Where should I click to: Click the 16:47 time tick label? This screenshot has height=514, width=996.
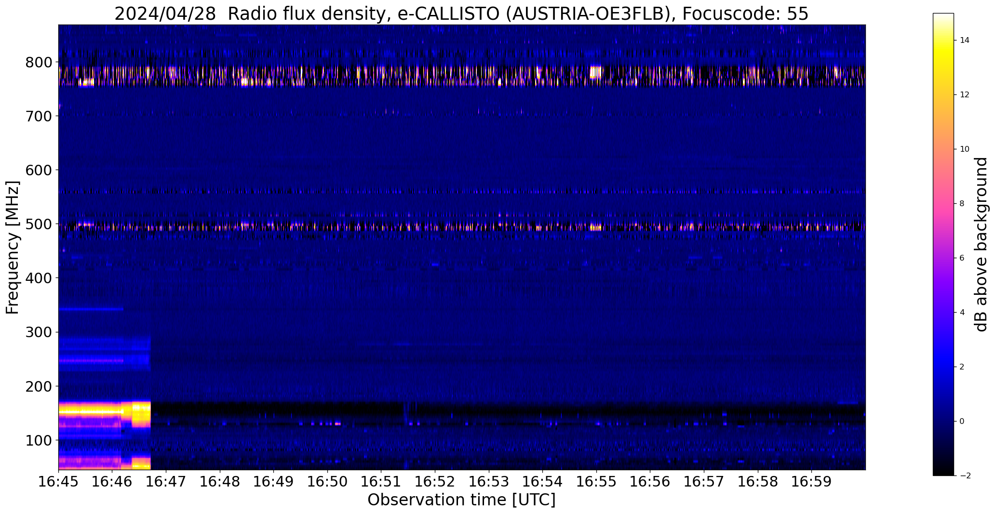166,482
